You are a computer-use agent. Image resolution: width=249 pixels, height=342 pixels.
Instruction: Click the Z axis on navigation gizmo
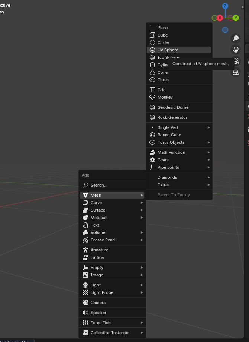(x=225, y=6)
